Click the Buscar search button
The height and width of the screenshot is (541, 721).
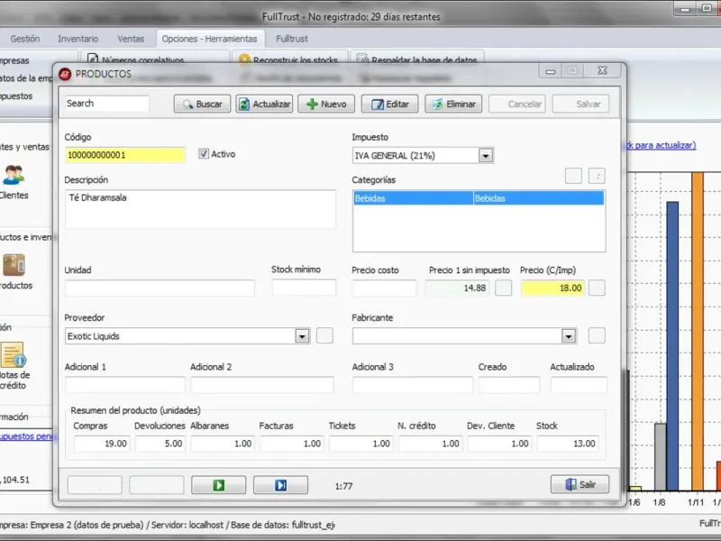[202, 104]
